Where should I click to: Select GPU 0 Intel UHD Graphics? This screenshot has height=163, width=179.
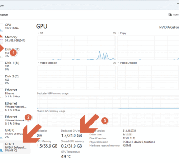point(15,134)
